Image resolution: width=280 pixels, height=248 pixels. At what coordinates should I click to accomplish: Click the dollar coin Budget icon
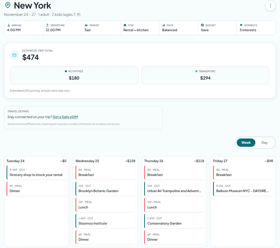pos(202,25)
